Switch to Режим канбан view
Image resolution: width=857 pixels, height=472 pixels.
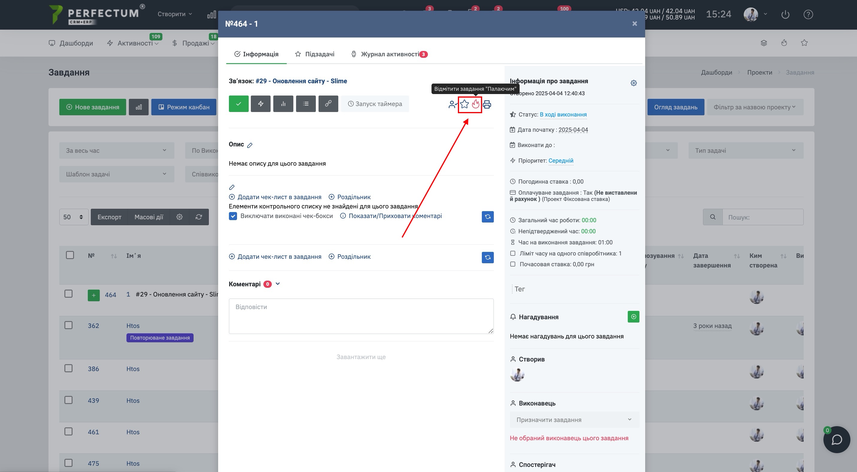click(184, 107)
